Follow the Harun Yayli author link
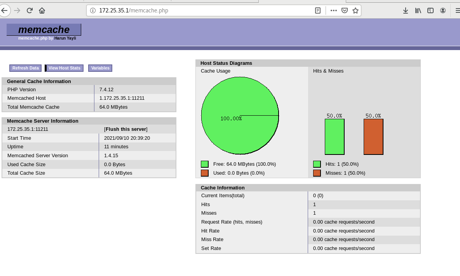 [x=65, y=38]
